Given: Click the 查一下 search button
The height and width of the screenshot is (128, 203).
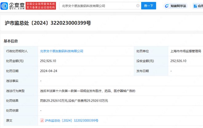Looking at the screenshot, I should 149,6.
